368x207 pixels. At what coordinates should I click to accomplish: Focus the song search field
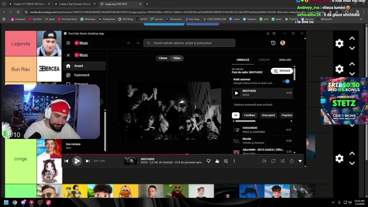(189, 43)
